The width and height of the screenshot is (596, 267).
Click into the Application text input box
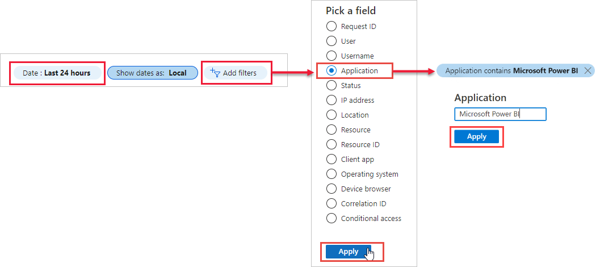coord(500,114)
